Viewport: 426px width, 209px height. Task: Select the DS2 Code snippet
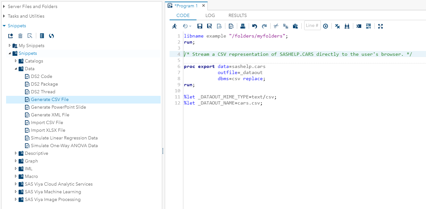click(x=41, y=76)
